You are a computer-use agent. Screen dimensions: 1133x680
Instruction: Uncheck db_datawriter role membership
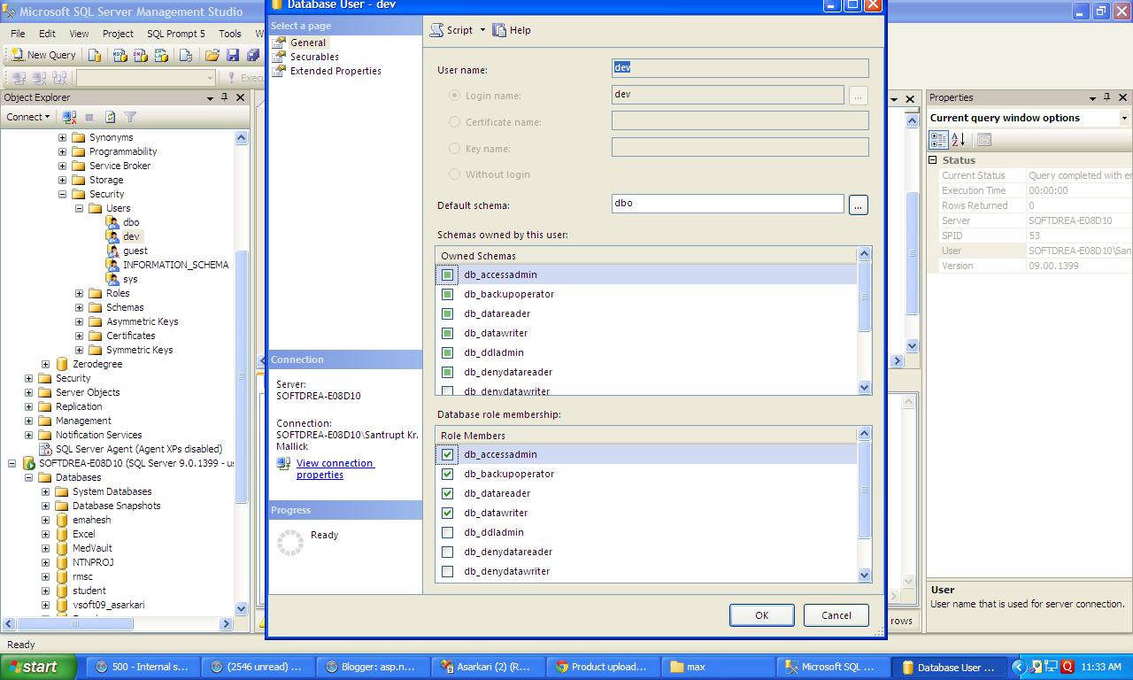coord(447,513)
